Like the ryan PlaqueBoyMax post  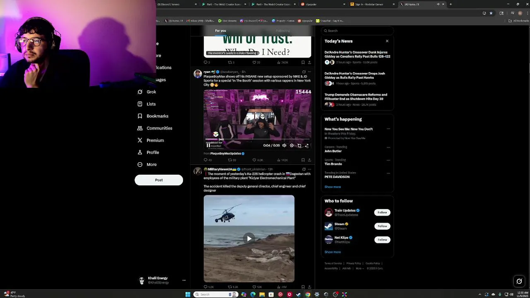click(x=258, y=160)
